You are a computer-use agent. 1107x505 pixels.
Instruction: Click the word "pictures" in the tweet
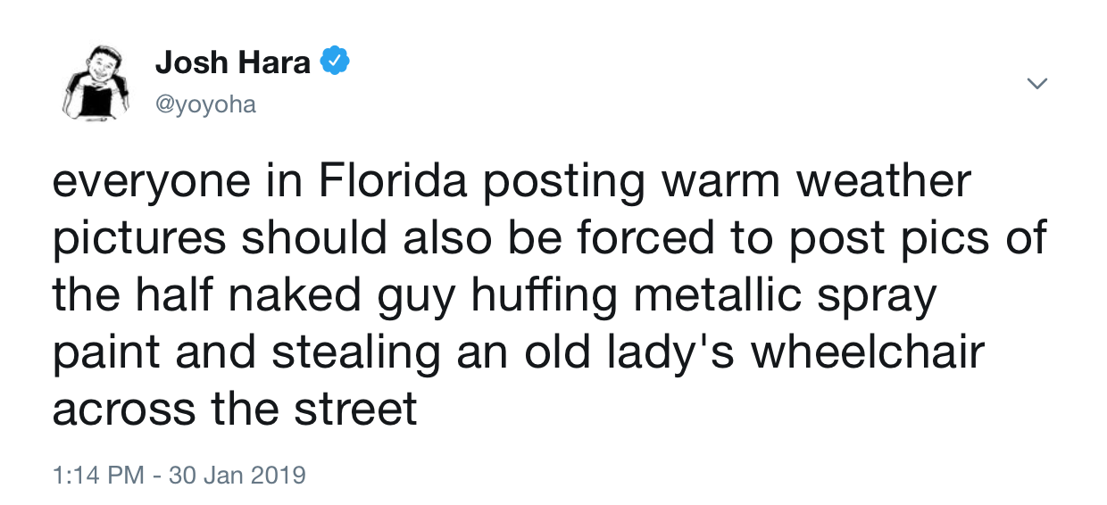point(143,240)
